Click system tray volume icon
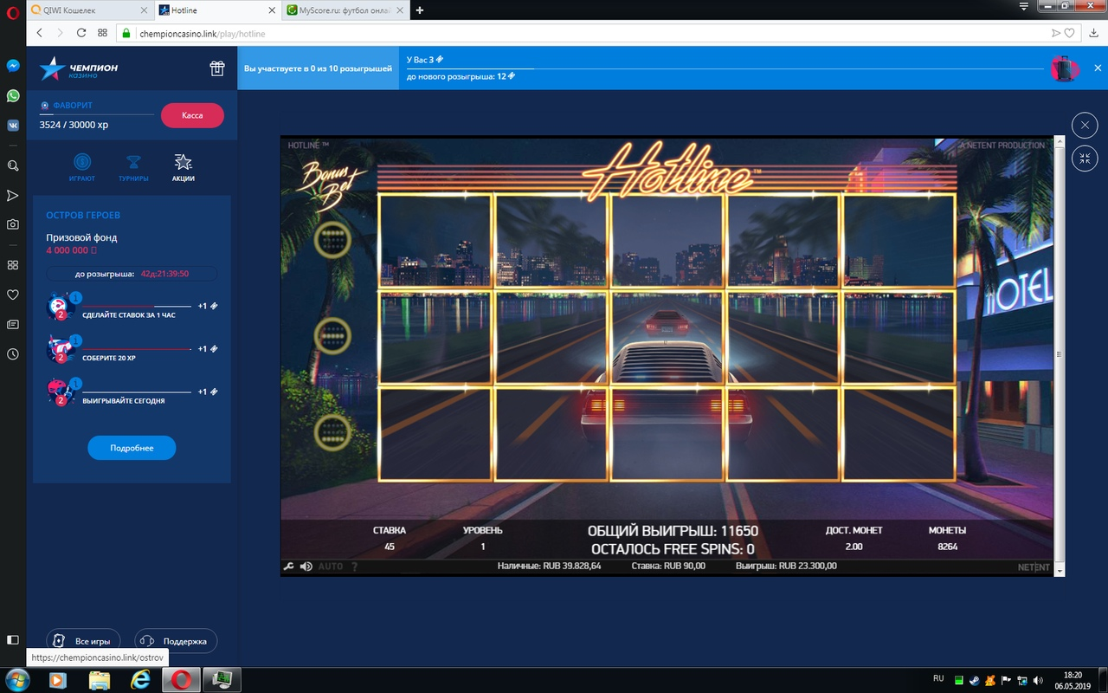Screen dimensions: 1108x693 pyautogui.click(x=1038, y=680)
